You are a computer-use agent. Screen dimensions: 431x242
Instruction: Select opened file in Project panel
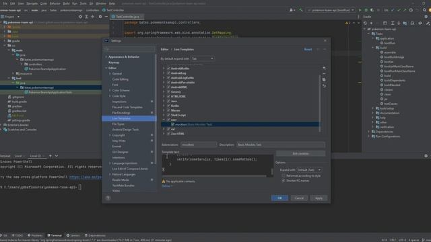point(80,17)
